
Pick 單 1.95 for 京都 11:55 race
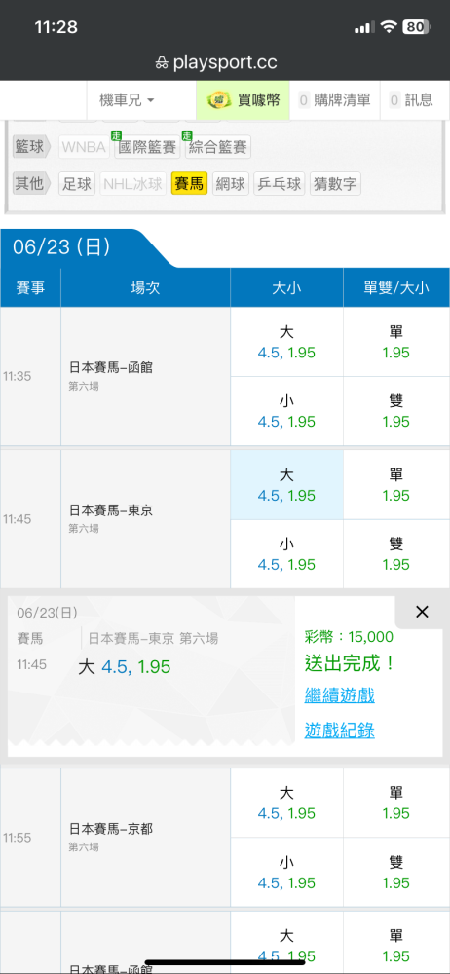pos(395,803)
